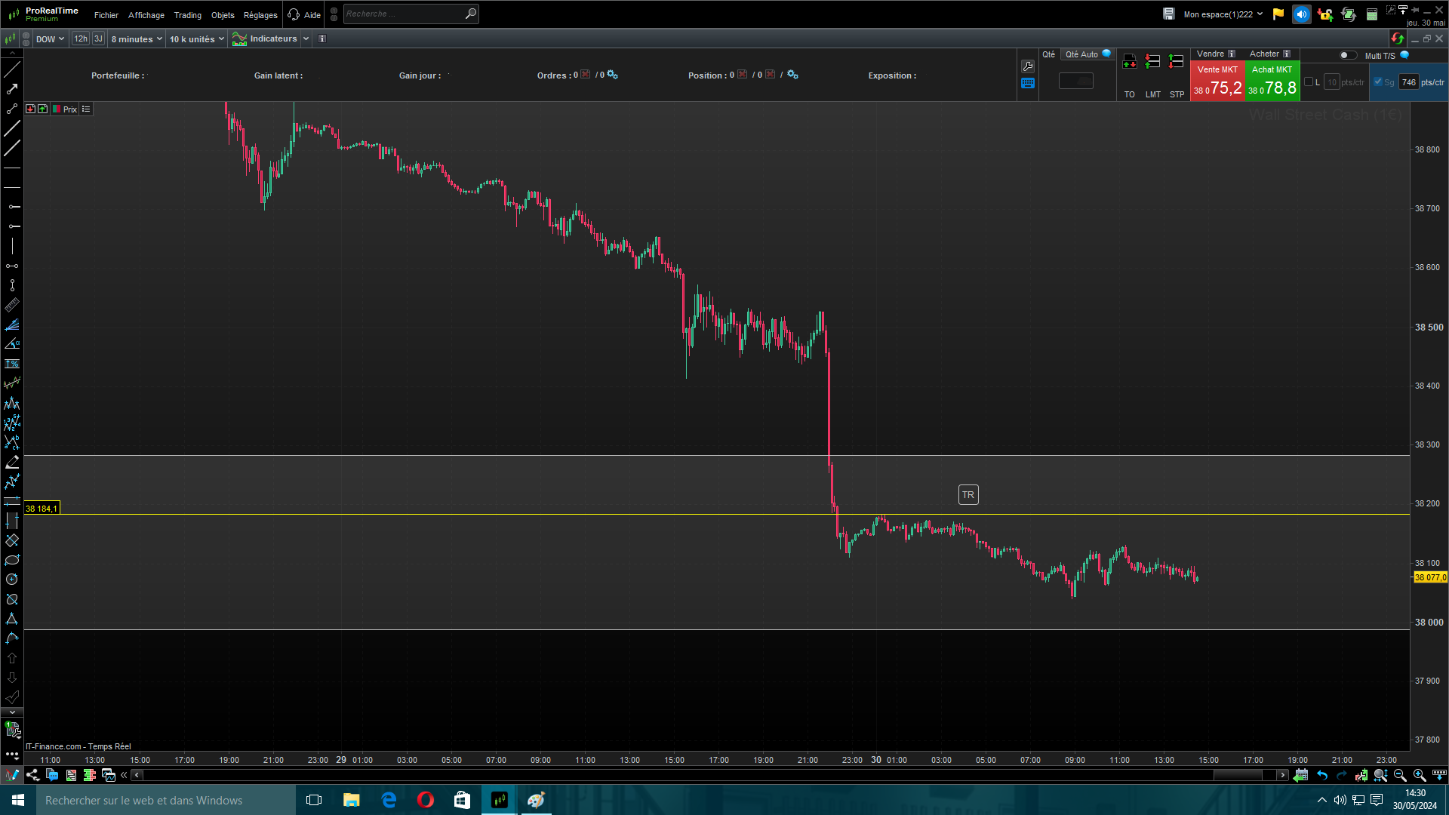
Task: Click the Indicateurs chart icon
Action: point(240,39)
